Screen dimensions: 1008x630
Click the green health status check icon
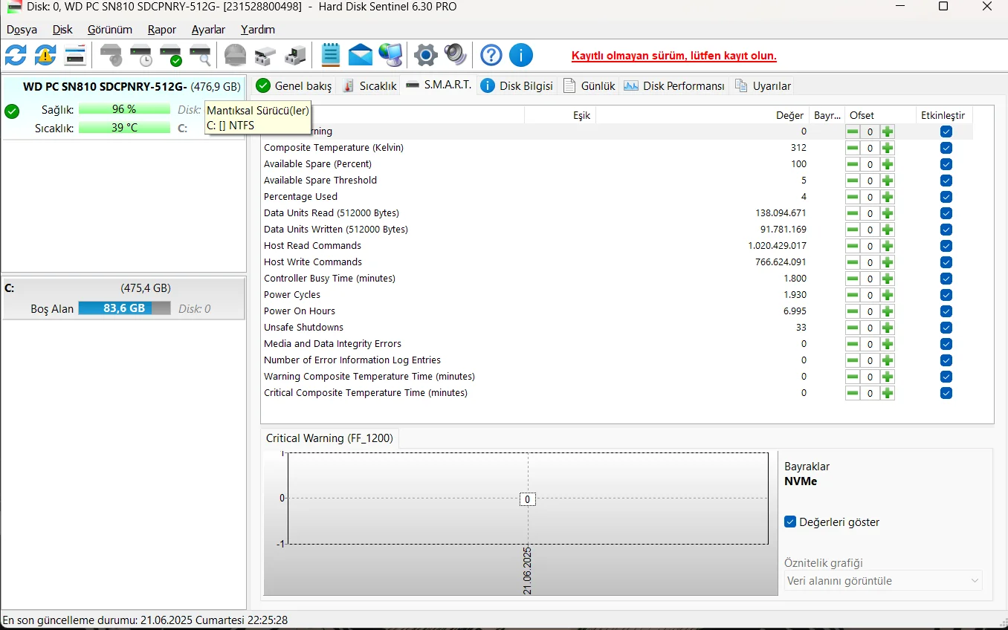click(12, 111)
